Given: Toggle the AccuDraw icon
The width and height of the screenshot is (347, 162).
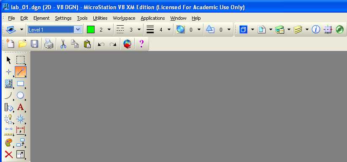Looking at the screenshot, I should [x=328, y=29].
